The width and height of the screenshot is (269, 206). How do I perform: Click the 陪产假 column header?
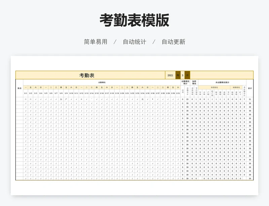(x=212, y=93)
